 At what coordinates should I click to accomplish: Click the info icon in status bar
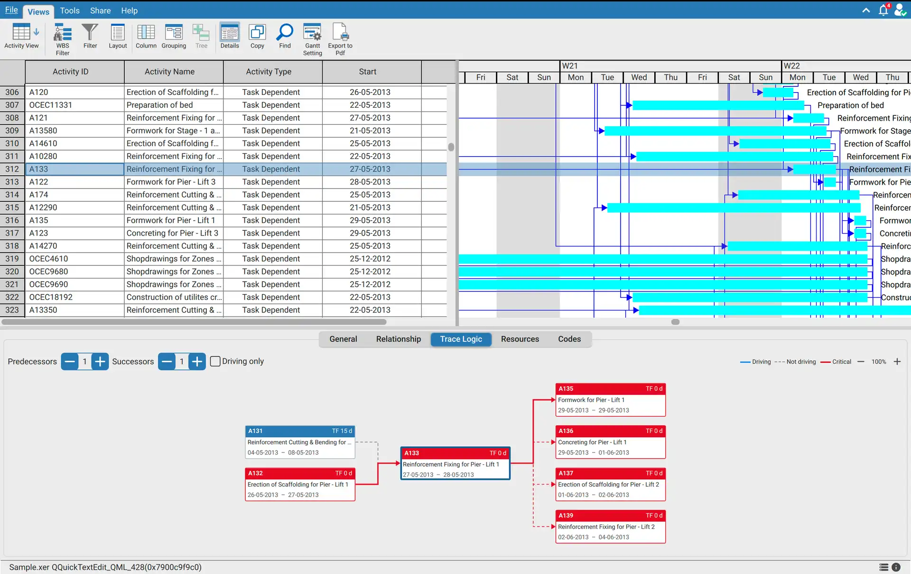click(896, 567)
